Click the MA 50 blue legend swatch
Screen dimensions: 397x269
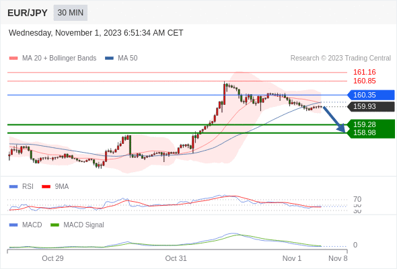click(x=109, y=59)
